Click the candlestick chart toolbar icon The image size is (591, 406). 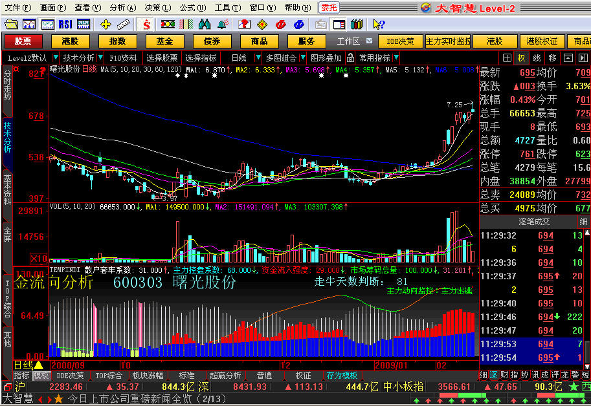pos(47,25)
